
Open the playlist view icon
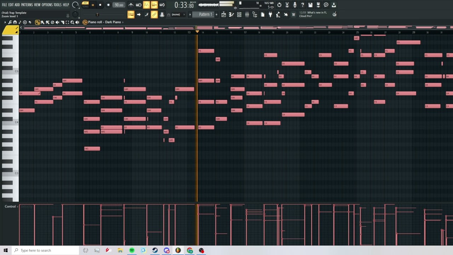[x=224, y=15]
